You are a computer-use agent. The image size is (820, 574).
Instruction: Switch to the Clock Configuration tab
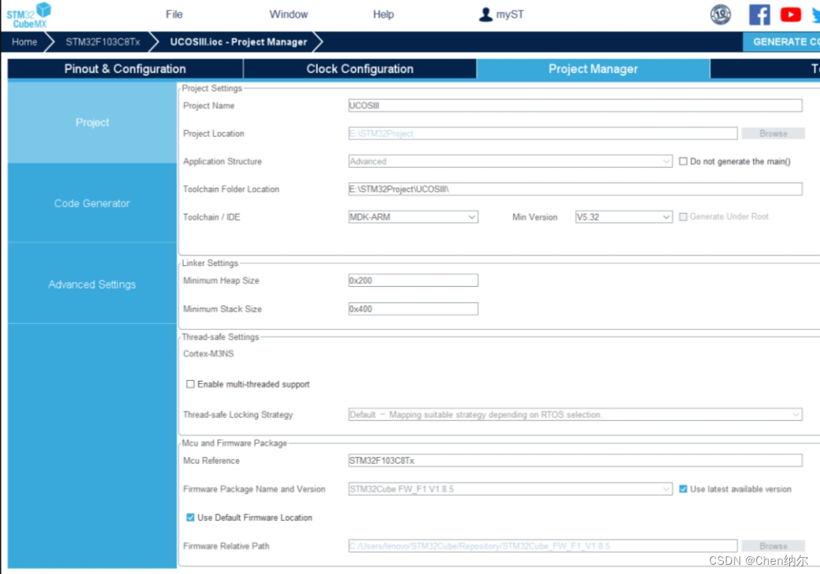point(360,69)
